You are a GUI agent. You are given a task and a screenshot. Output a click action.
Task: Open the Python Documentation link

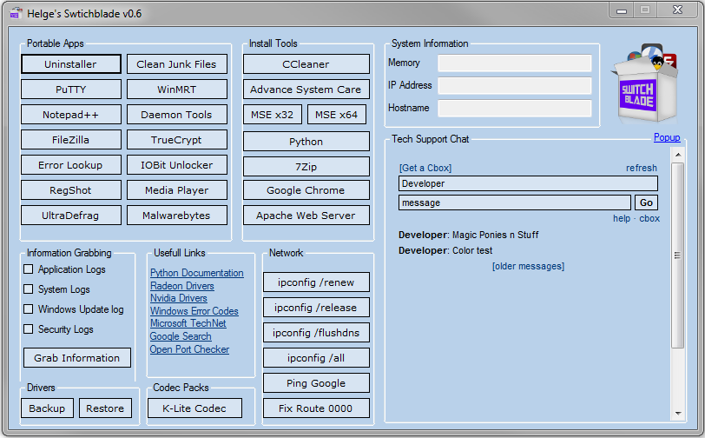pyautogui.click(x=196, y=273)
